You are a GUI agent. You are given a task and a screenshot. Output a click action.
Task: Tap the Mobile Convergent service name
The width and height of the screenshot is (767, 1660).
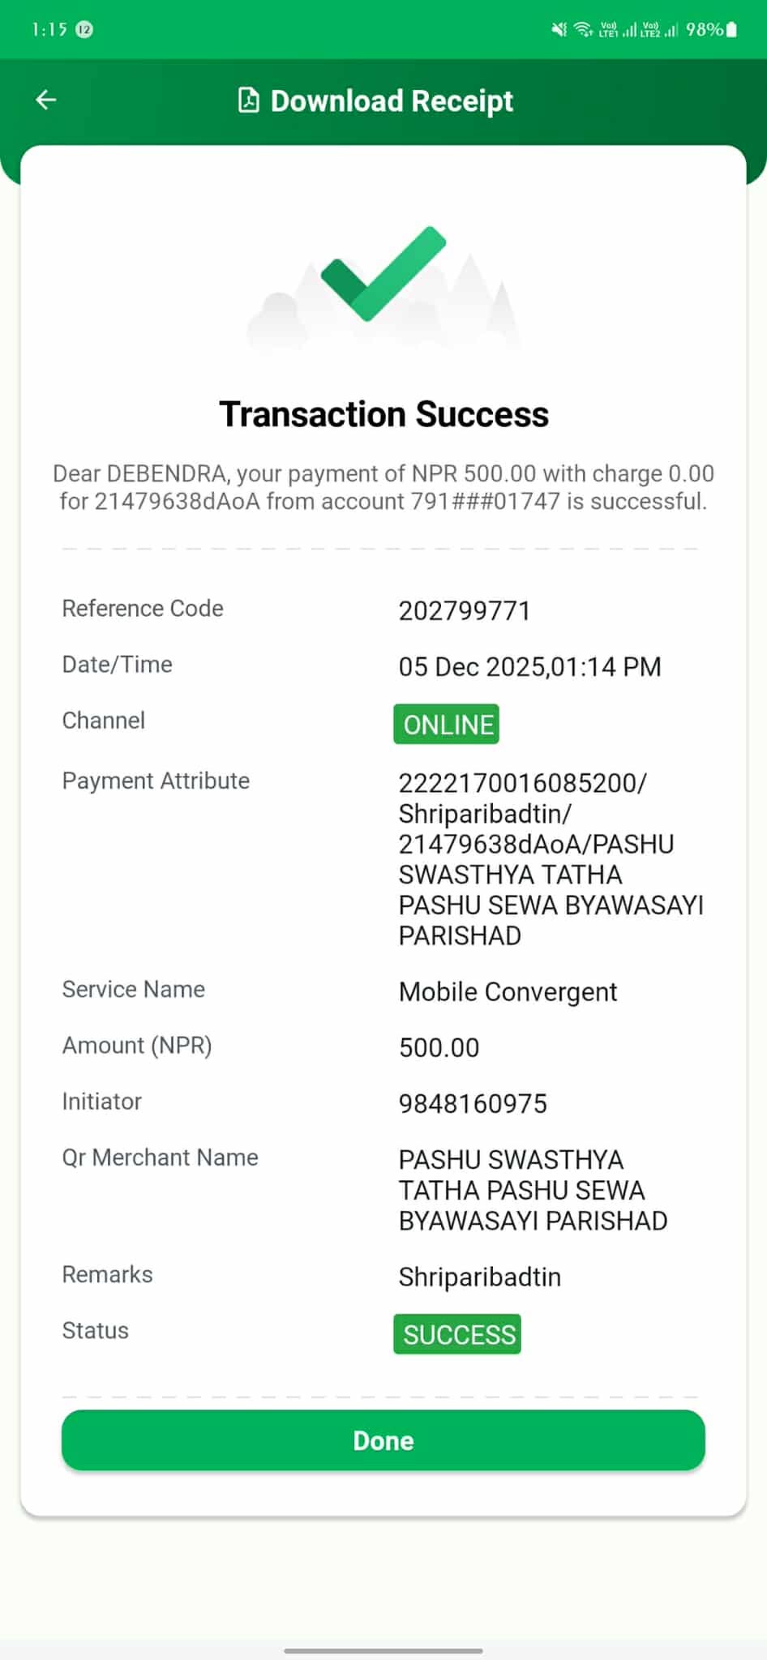point(508,991)
